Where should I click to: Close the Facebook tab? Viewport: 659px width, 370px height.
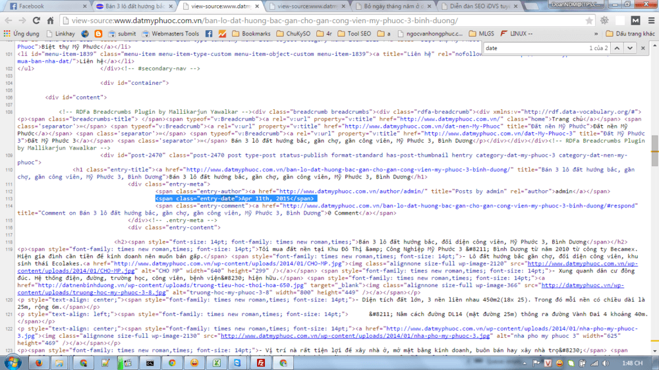[x=84, y=7]
